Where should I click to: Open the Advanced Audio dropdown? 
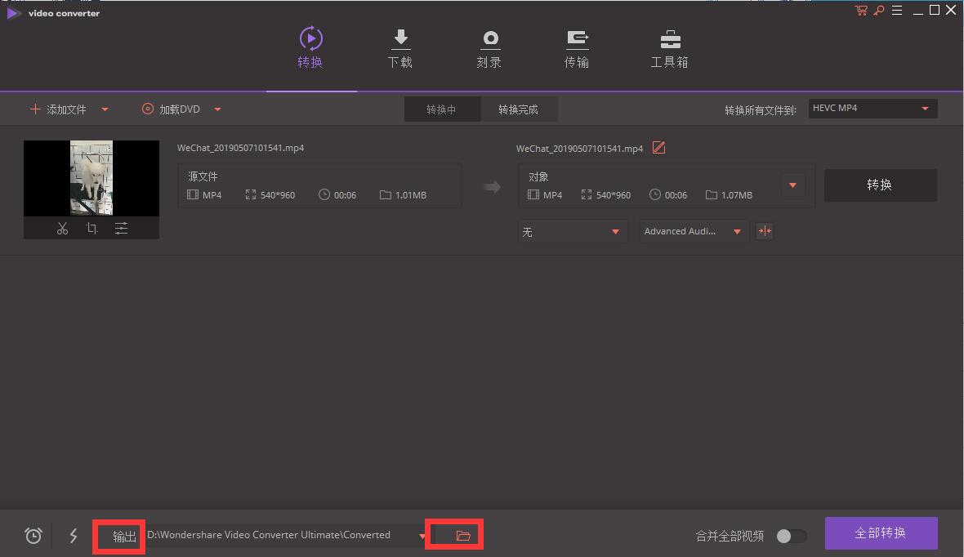click(693, 231)
